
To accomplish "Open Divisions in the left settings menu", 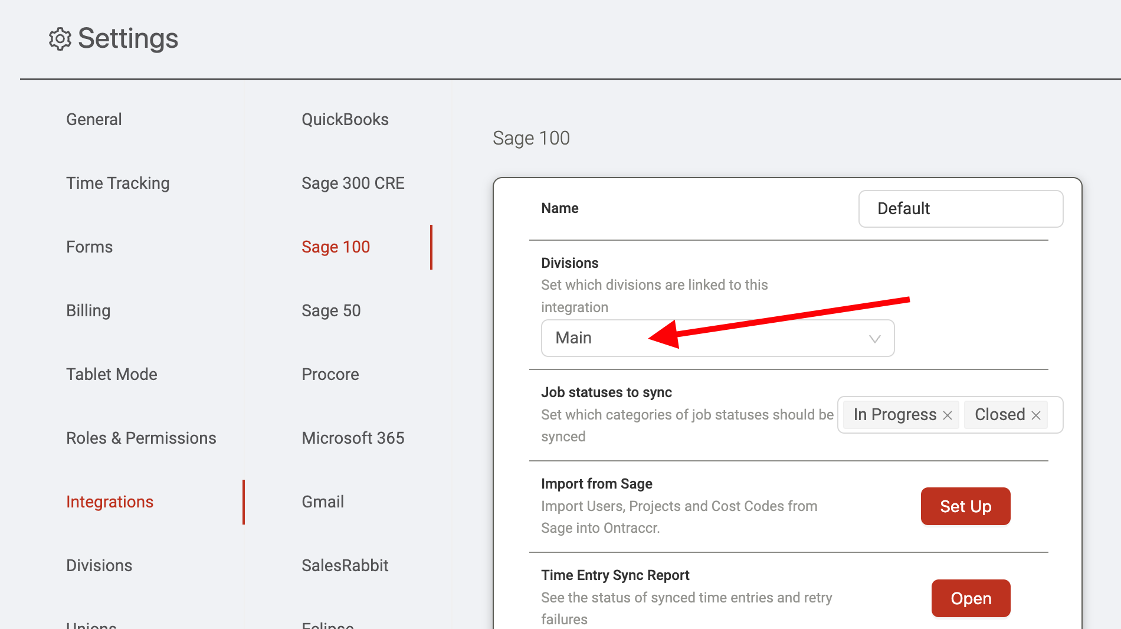I will (x=99, y=565).
